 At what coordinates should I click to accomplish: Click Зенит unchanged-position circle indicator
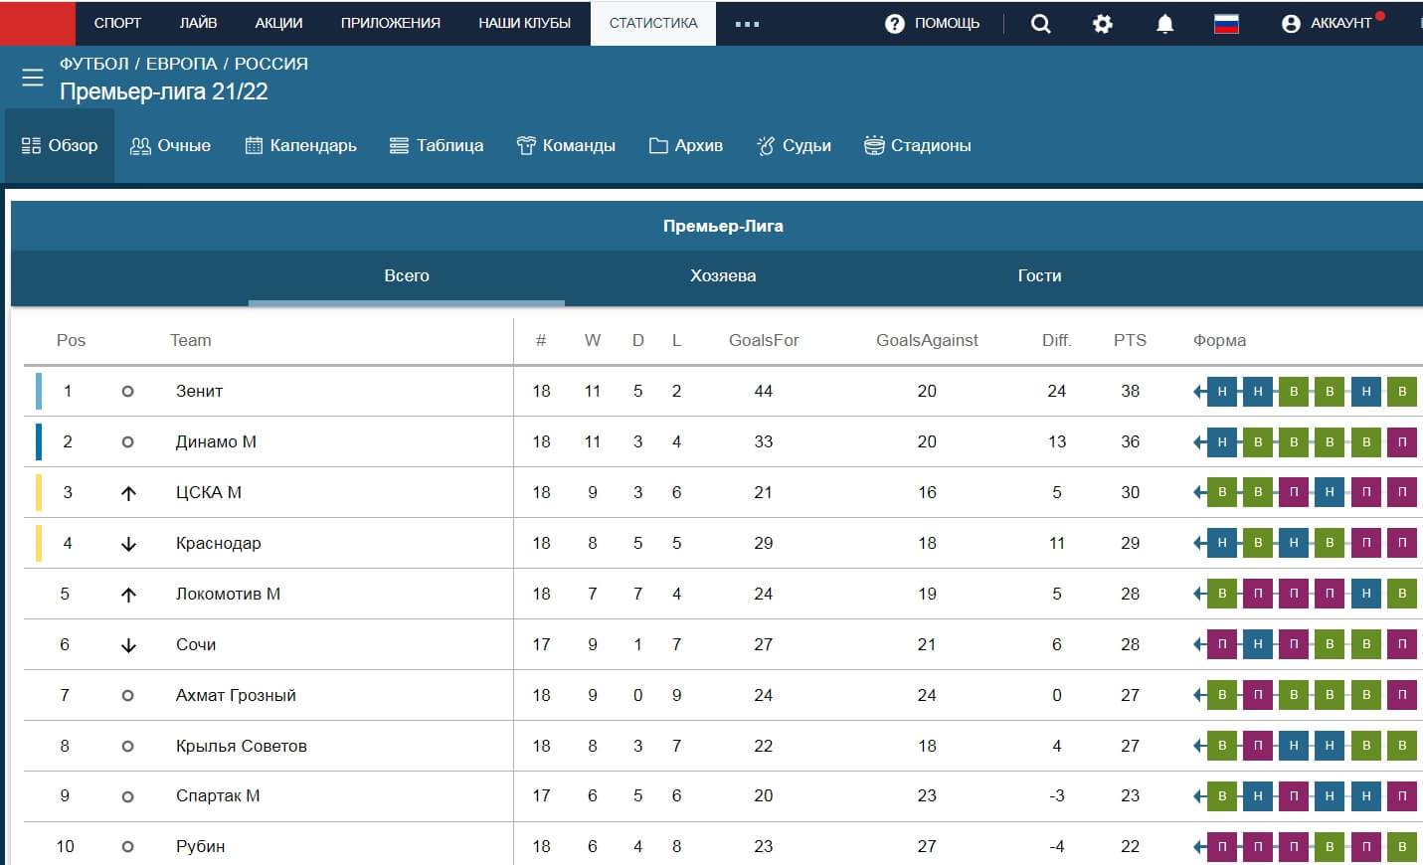(x=127, y=392)
